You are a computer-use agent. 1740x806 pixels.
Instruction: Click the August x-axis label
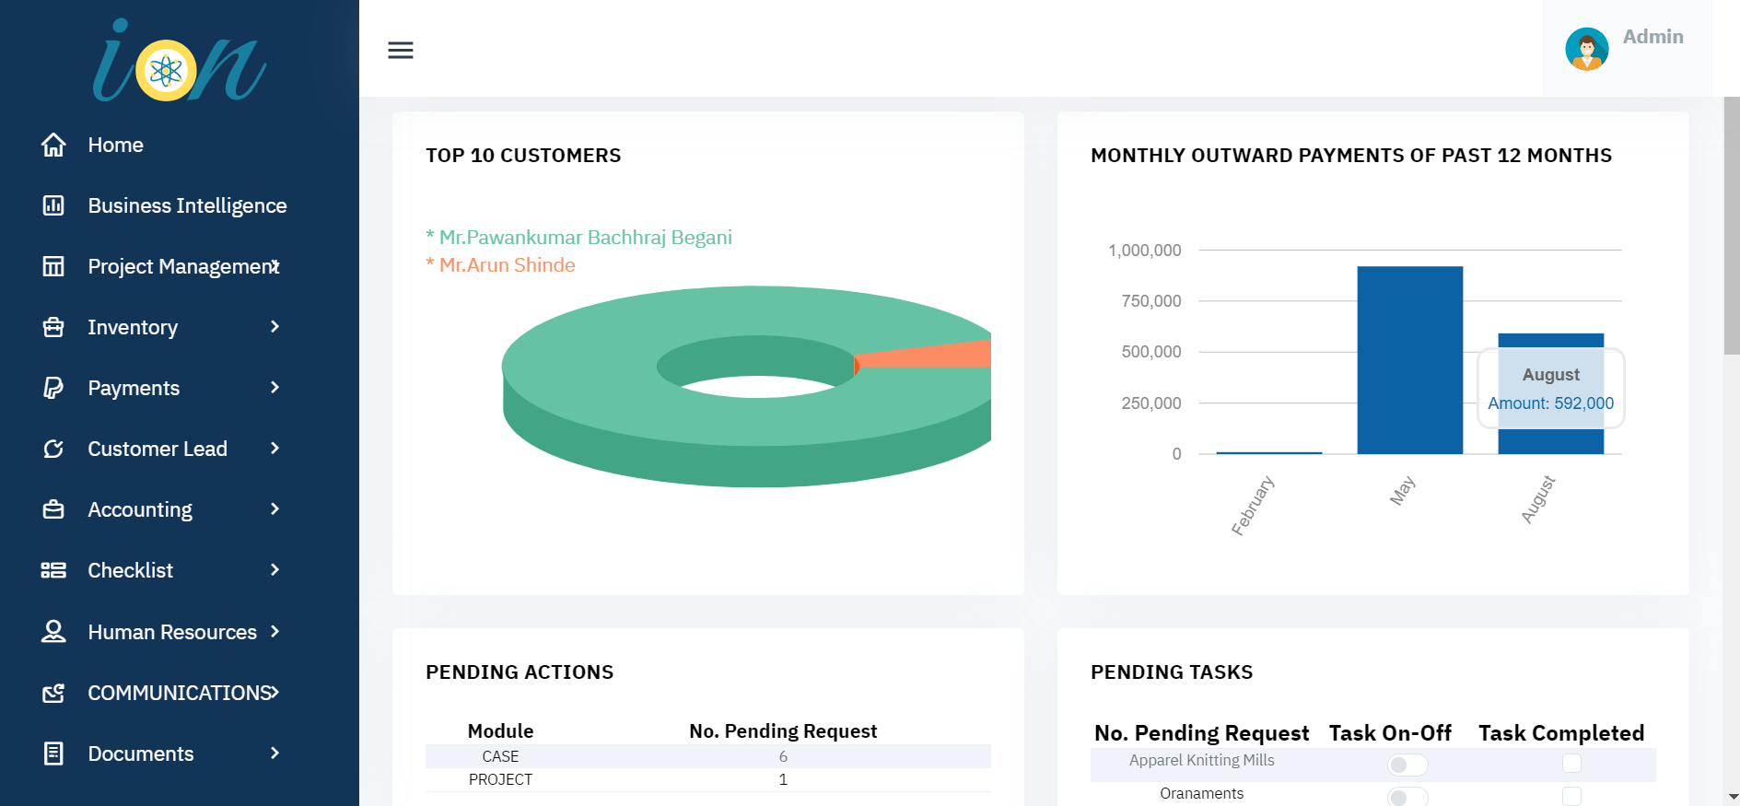click(1537, 499)
